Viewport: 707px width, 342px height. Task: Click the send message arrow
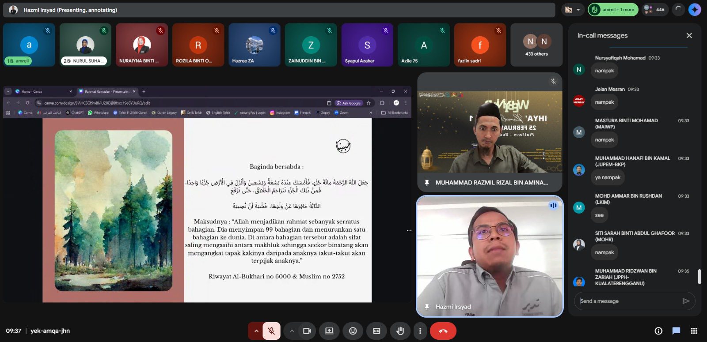(x=686, y=301)
